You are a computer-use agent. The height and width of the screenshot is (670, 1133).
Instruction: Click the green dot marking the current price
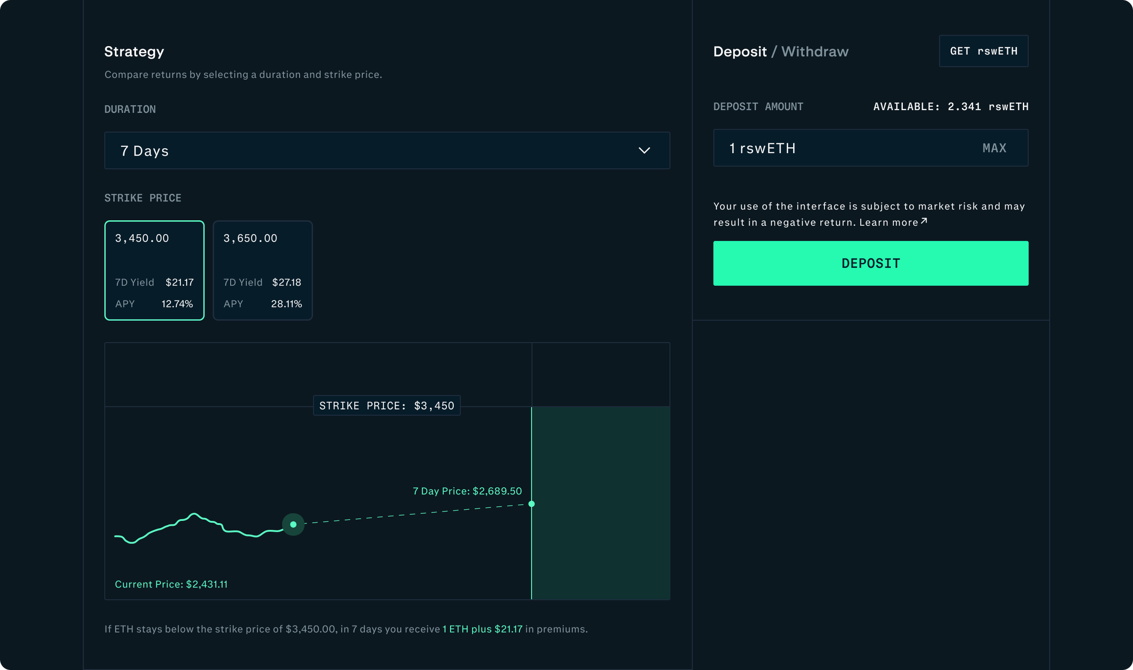pos(293,524)
